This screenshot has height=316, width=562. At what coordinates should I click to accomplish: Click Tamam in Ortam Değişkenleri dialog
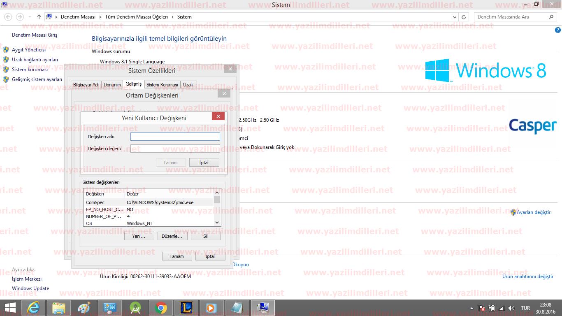tap(177, 256)
